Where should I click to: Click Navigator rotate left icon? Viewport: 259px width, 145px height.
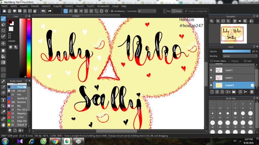click(234, 21)
